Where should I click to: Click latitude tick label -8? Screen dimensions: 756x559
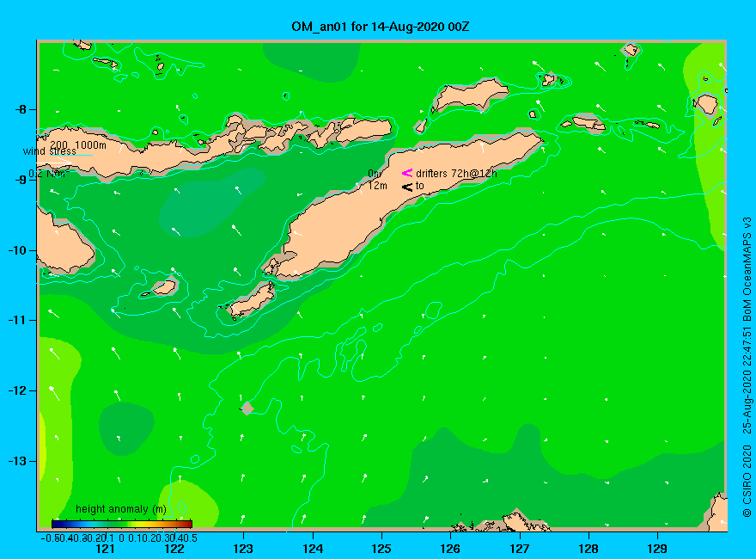(21, 109)
